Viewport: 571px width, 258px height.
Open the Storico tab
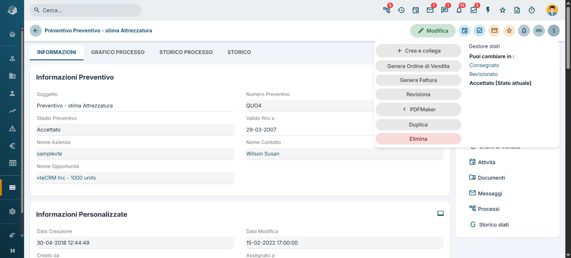click(x=239, y=52)
